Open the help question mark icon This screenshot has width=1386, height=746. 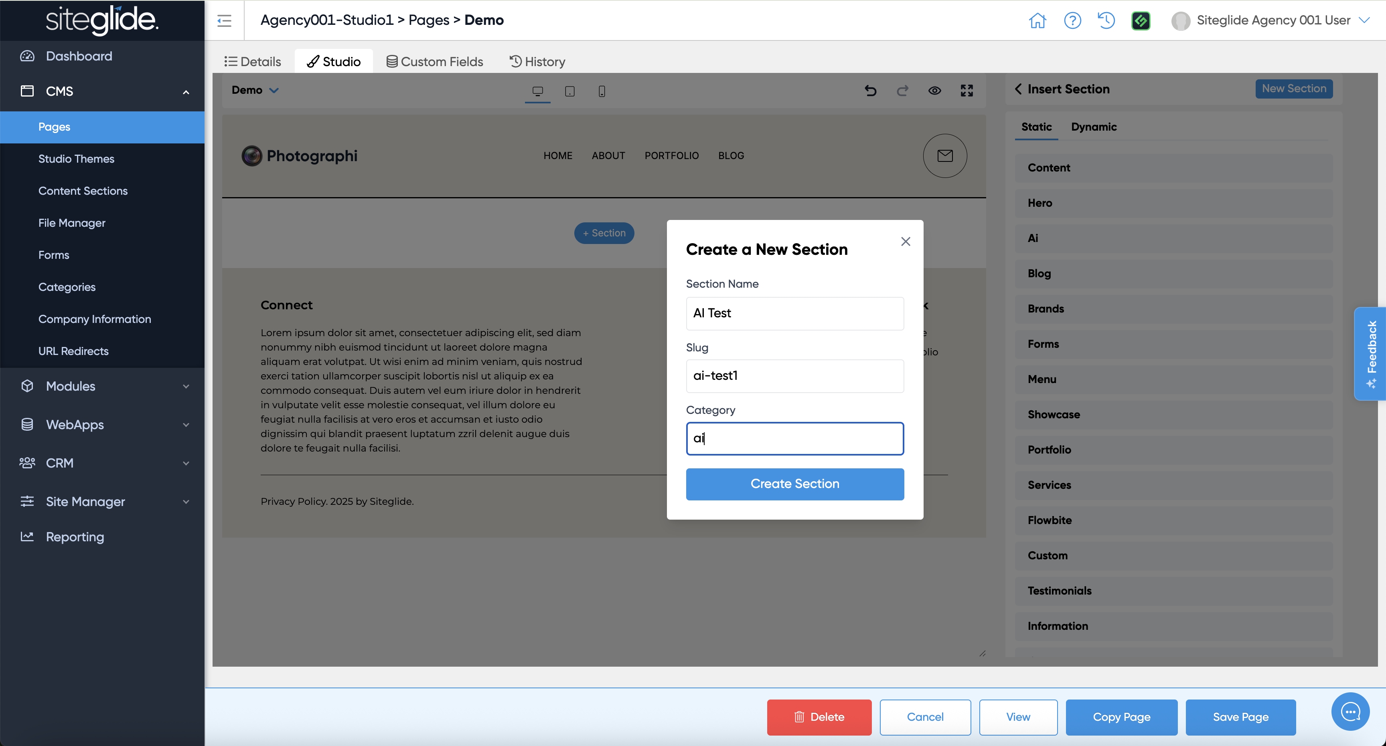point(1072,20)
